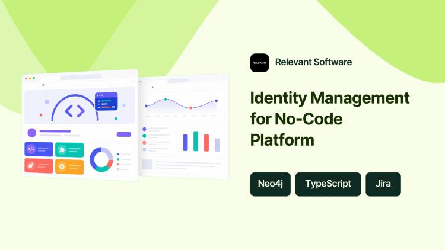The width and height of the screenshot is (445, 250).
Task: Click the red point on line chart
Action: 190,108
